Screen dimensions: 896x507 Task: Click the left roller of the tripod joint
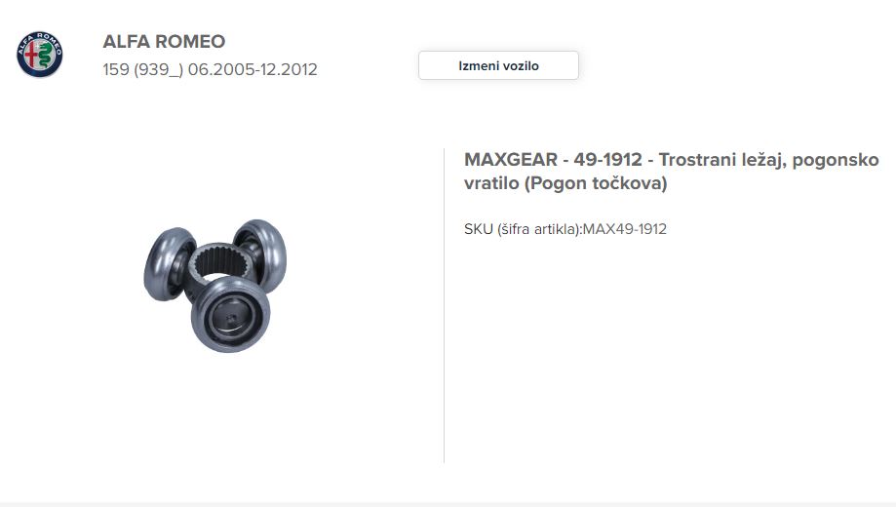[168, 263]
